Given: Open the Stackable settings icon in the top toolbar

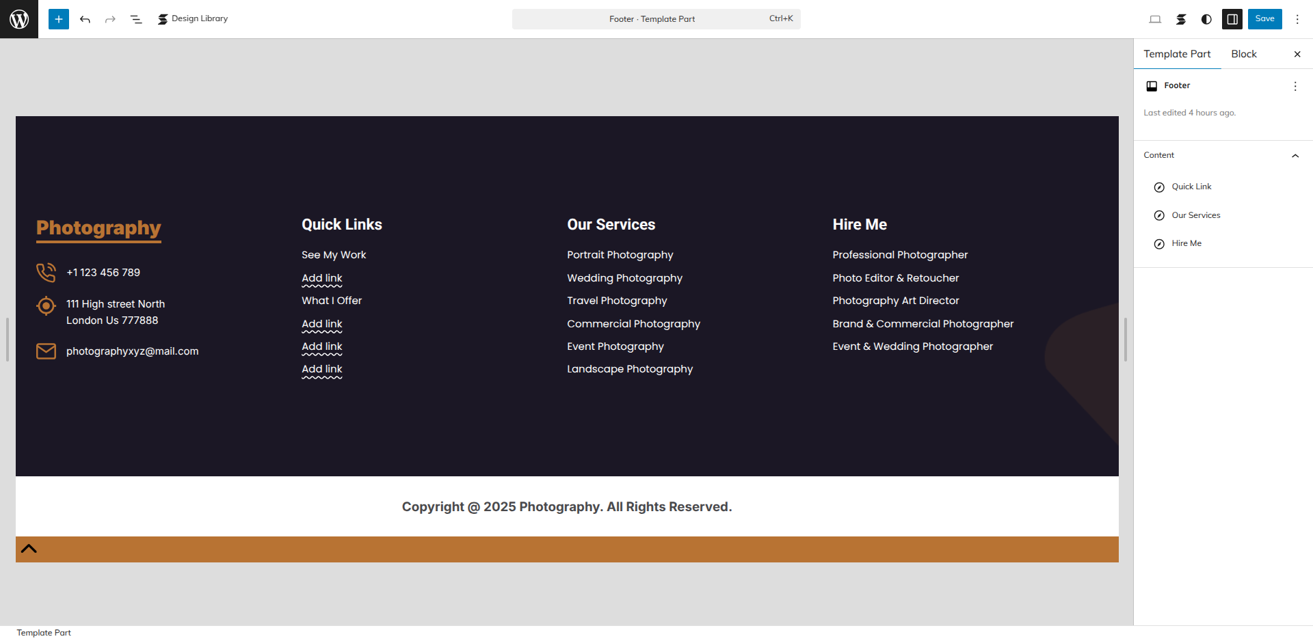Looking at the screenshot, I should [1181, 19].
